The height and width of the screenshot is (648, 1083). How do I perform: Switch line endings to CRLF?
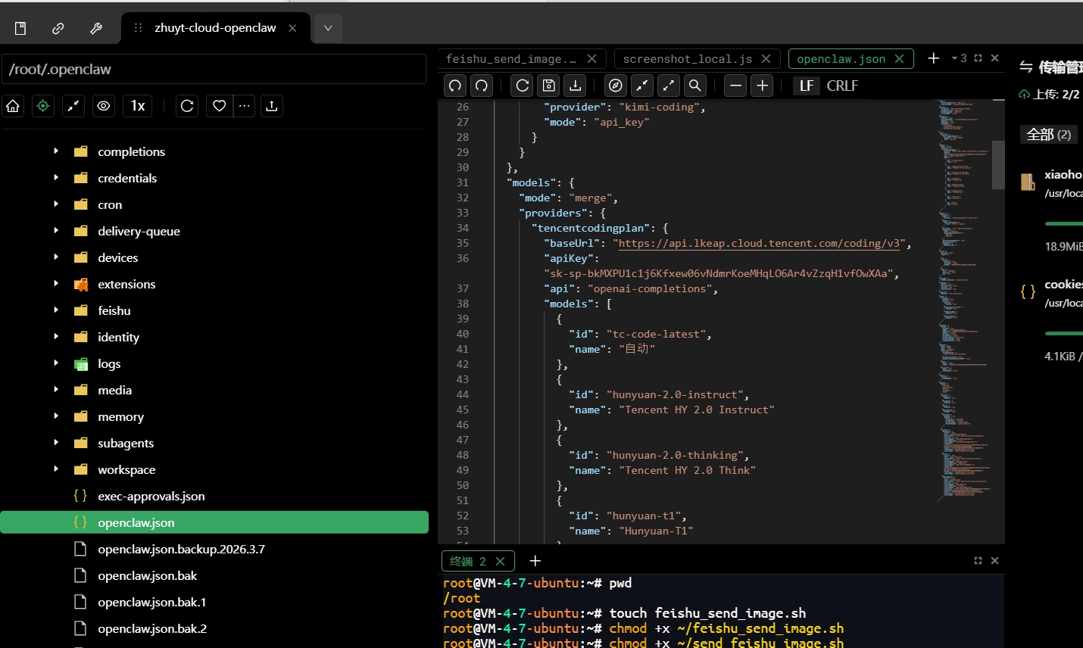842,86
